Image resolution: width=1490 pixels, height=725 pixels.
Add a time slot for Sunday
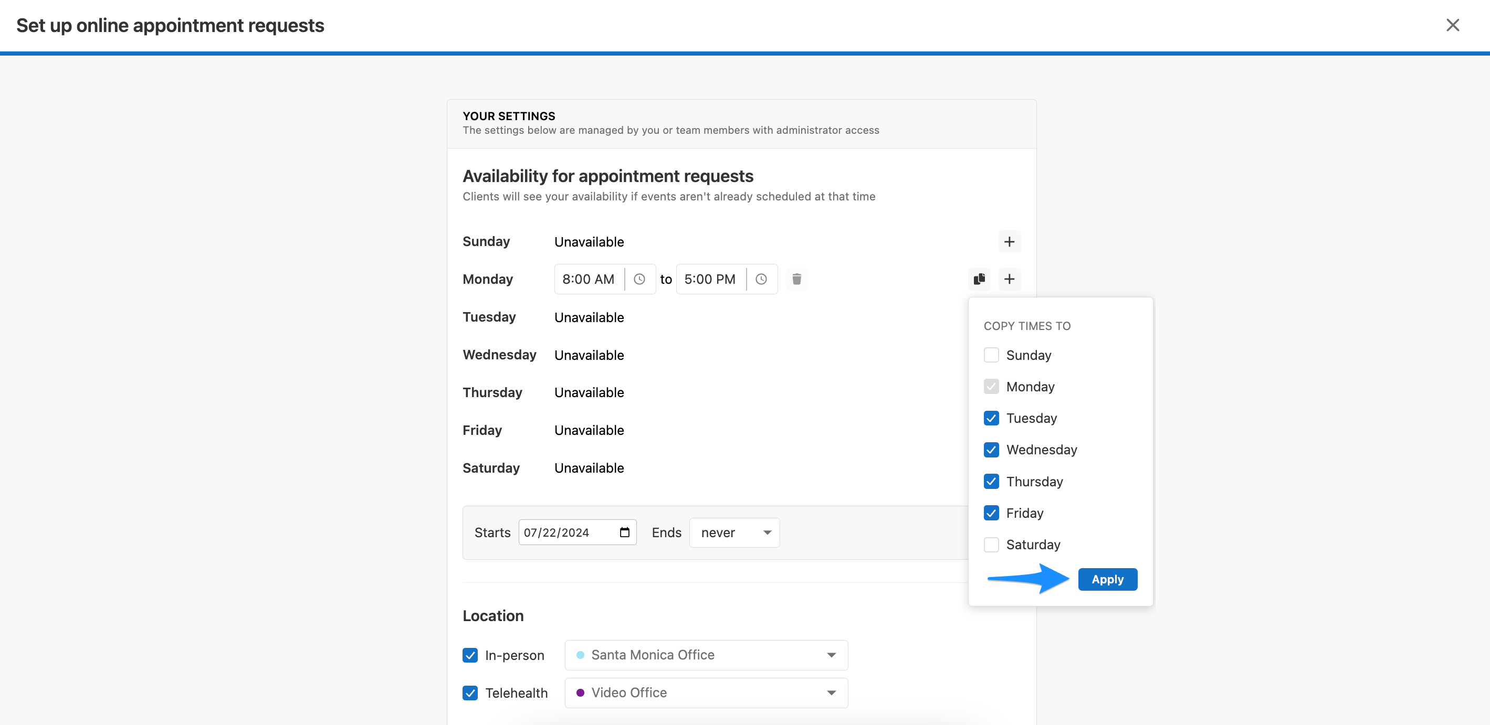[x=1009, y=242]
